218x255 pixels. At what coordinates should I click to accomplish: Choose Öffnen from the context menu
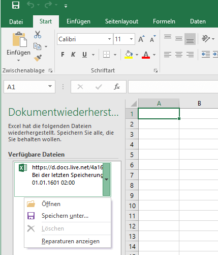(68, 203)
